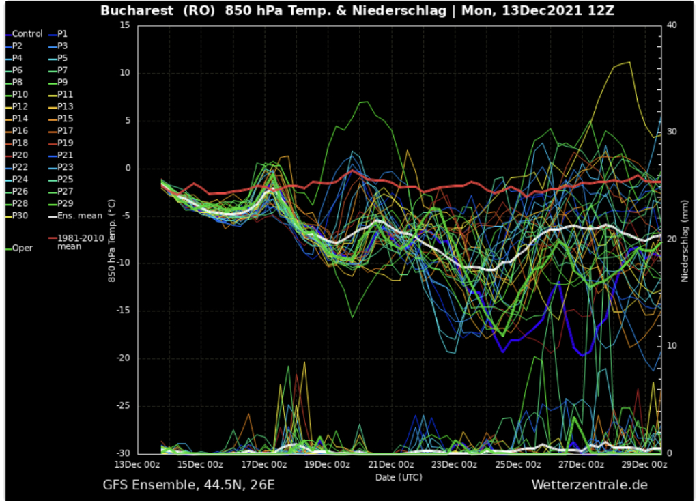Click the Wetterzentrale.de watermark text

pos(589,485)
